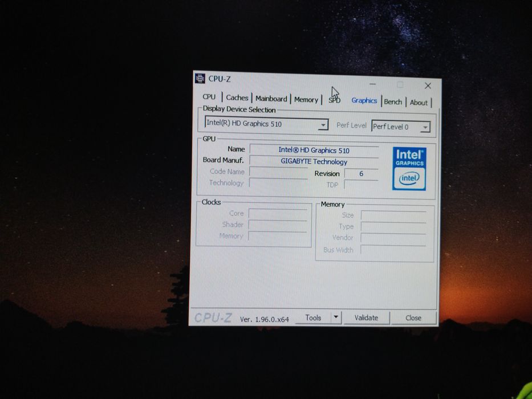Open the Tools dropdown arrow

[x=336, y=317]
